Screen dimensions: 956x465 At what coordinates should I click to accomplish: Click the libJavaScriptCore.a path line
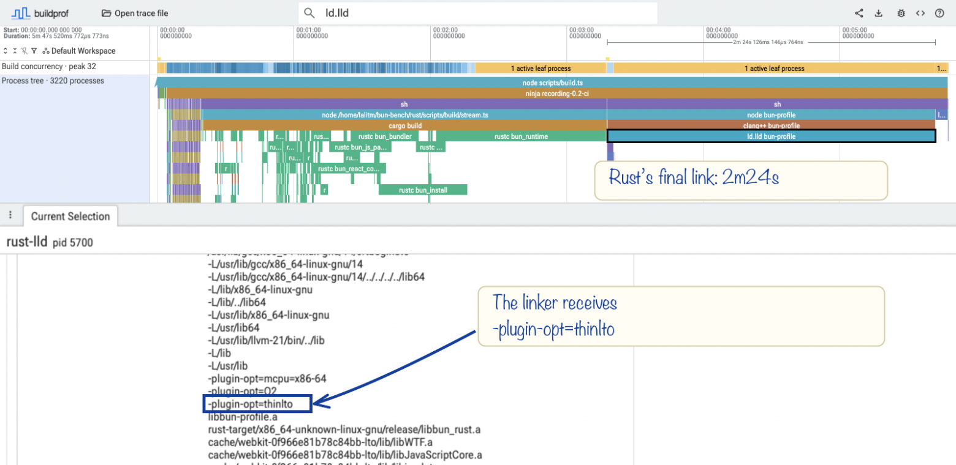(345, 455)
